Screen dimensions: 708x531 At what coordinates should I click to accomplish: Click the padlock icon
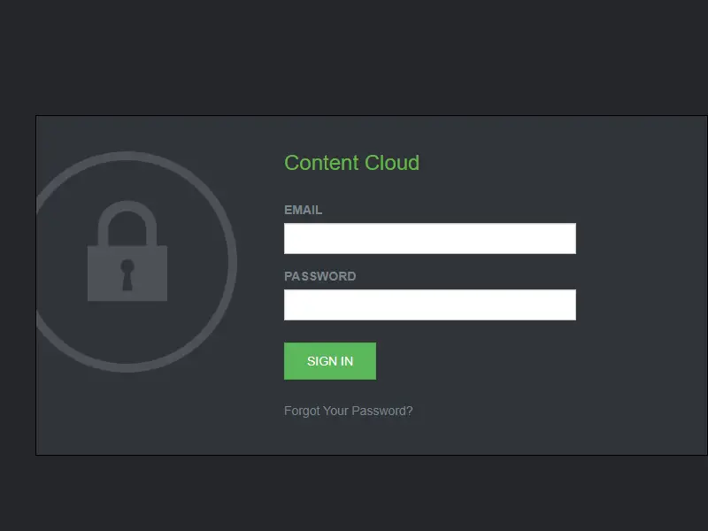tap(127, 251)
